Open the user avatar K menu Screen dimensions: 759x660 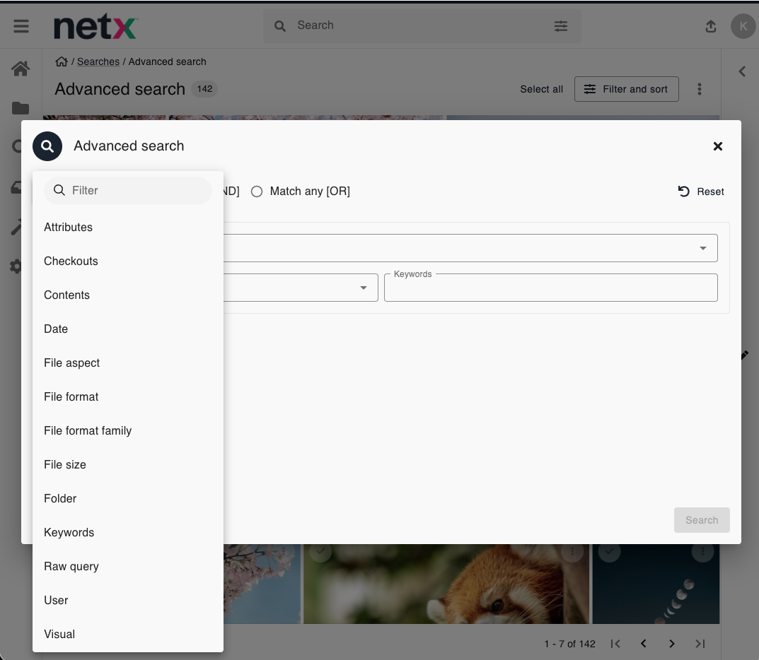[743, 26]
